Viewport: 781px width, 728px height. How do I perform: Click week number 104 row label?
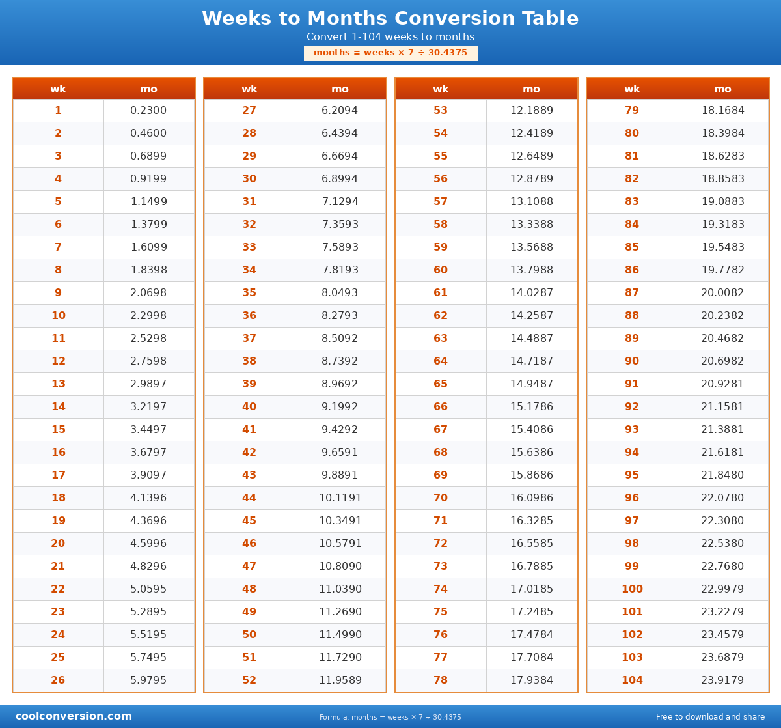(x=632, y=680)
